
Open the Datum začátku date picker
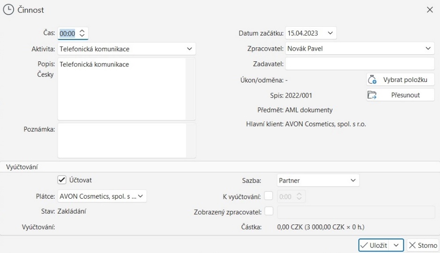pos(330,33)
